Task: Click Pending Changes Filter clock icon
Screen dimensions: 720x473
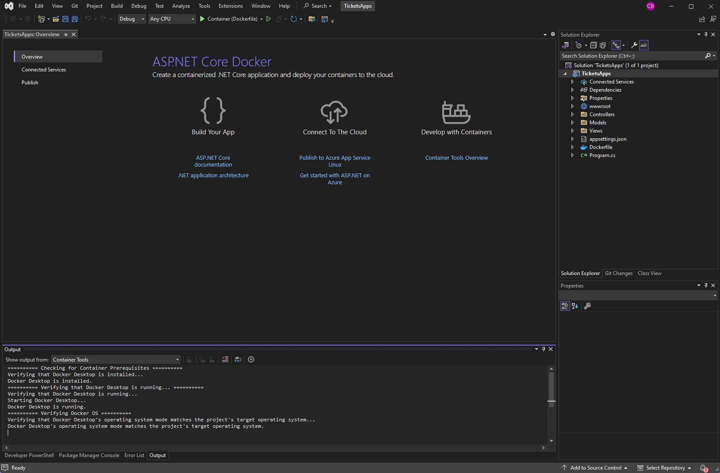Action: pyautogui.click(x=579, y=45)
